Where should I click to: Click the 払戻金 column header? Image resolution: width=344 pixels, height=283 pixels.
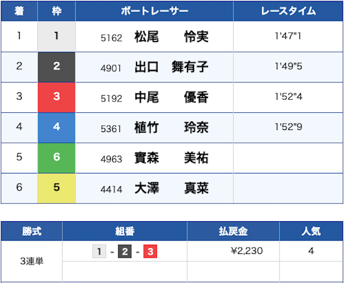point(233,231)
